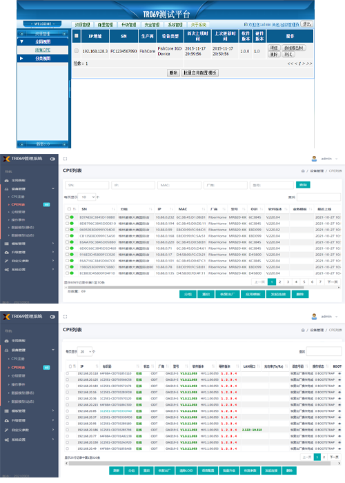
Task: Collapse 全局视图 triangle in TR069测试平台 sidebar
Action: pyautogui.click(x=21, y=41)
